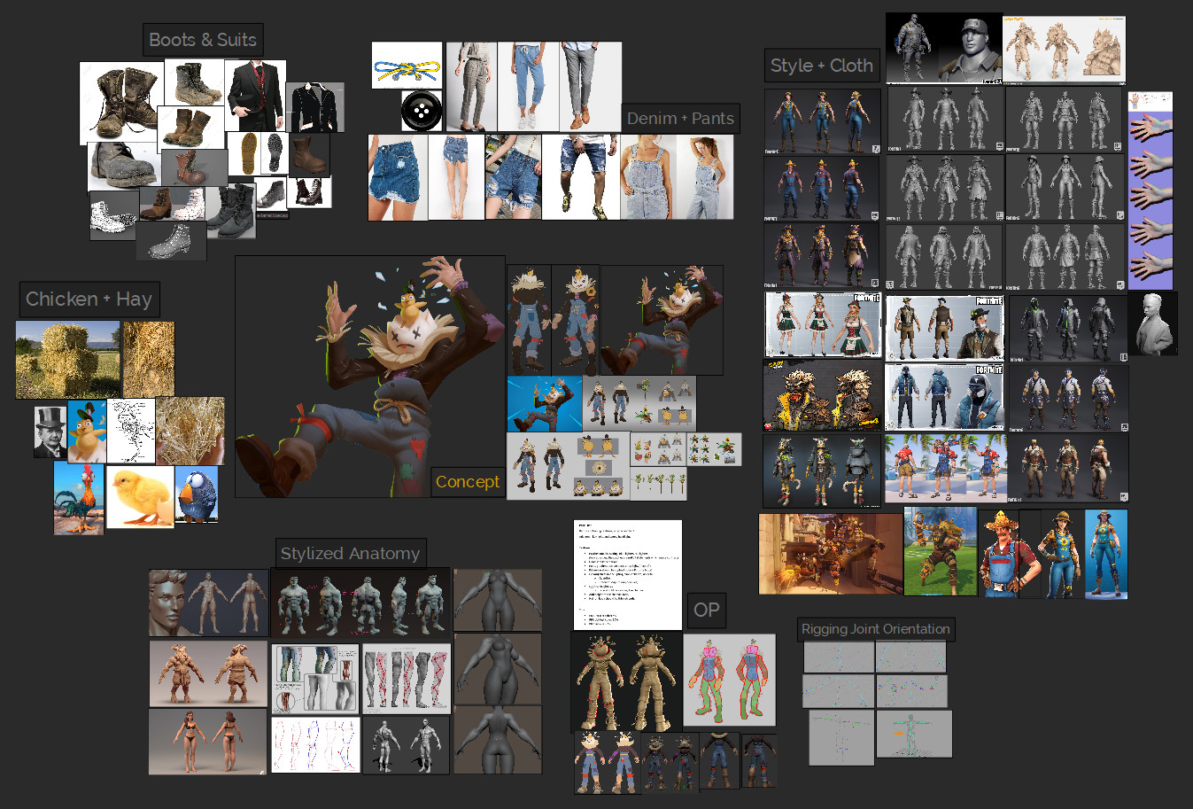Select the blue and yellow knotted rope image

[x=407, y=66]
